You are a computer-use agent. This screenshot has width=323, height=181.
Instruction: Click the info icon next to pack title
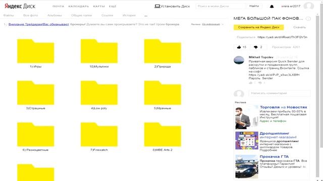308,19
